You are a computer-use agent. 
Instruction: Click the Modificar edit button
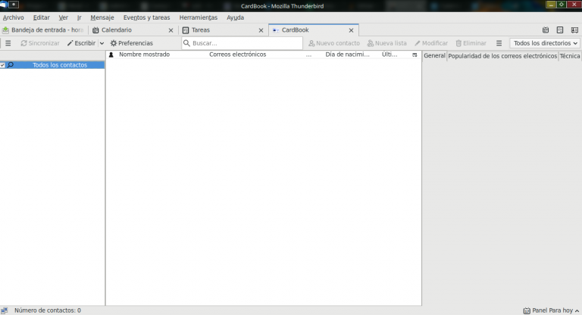pyautogui.click(x=431, y=43)
